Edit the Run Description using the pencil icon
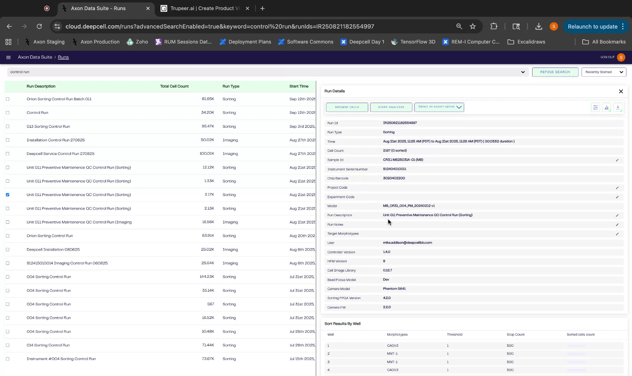The image size is (632, 376). 617,215
